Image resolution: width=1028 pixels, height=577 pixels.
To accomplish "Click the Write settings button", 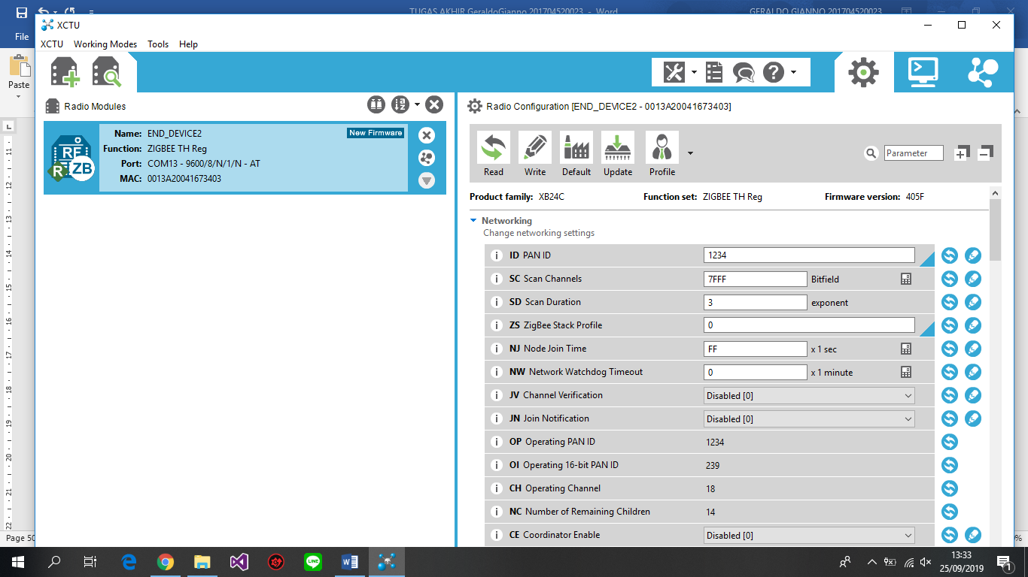I will pyautogui.click(x=535, y=154).
